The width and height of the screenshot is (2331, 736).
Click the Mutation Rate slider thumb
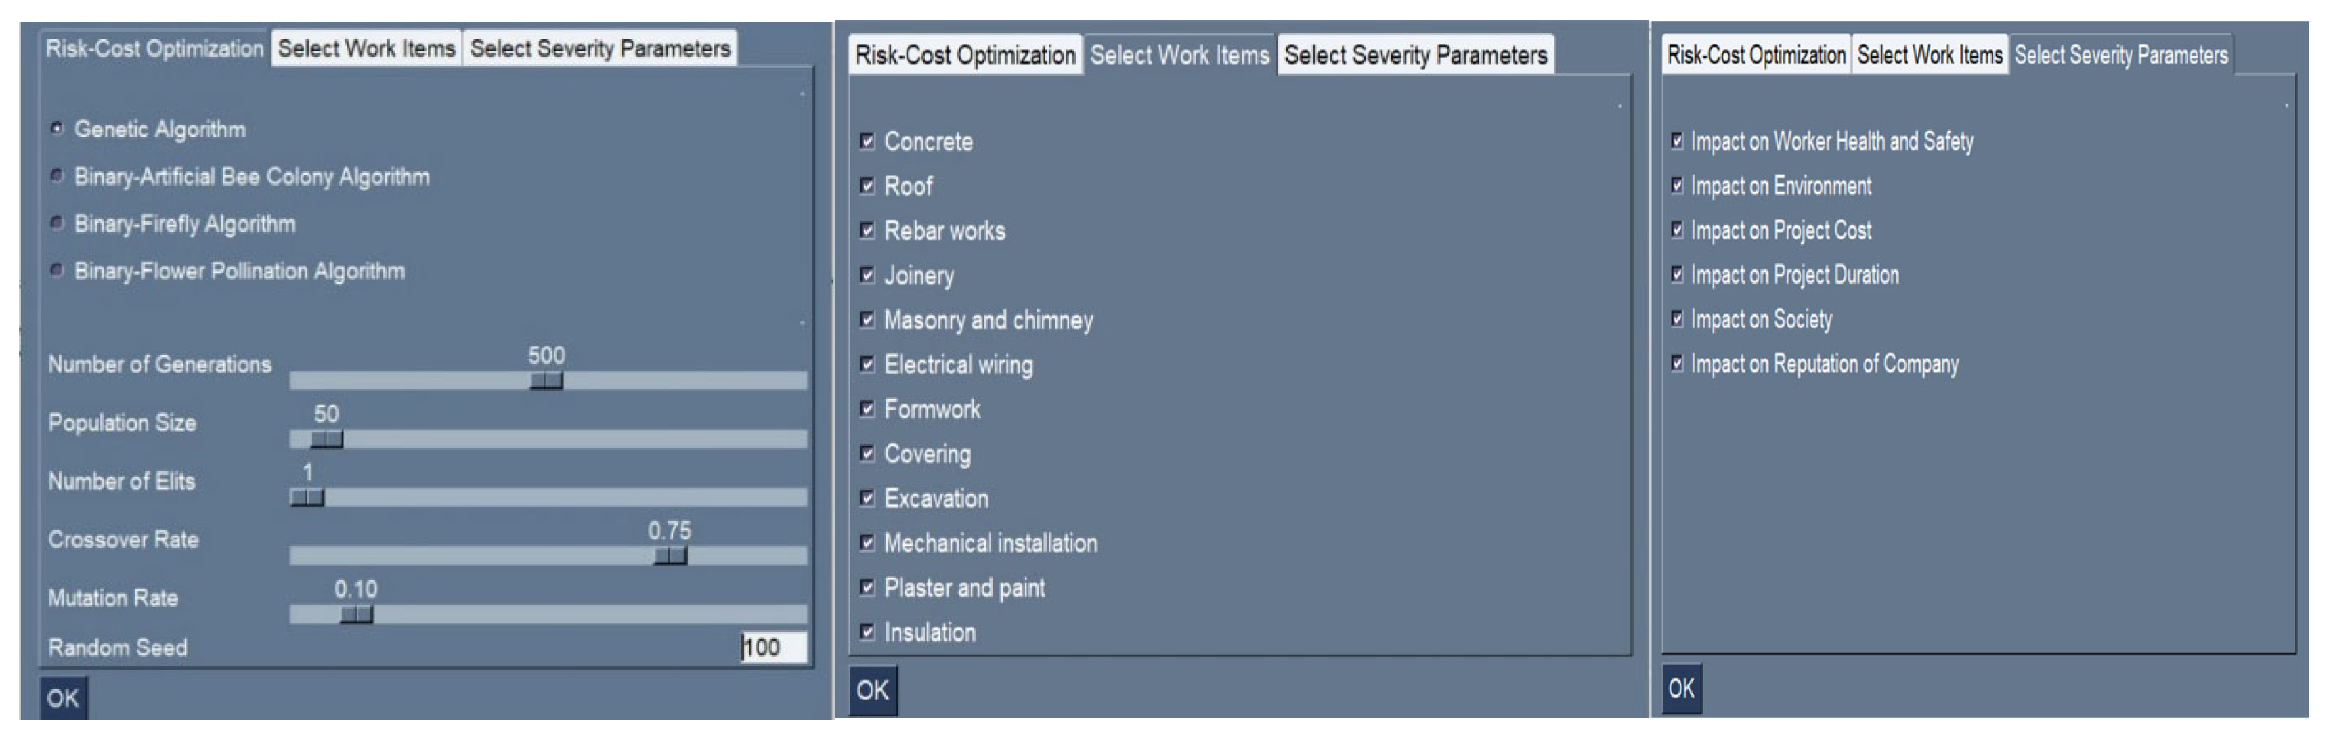pyautogui.click(x=355, y=615)
